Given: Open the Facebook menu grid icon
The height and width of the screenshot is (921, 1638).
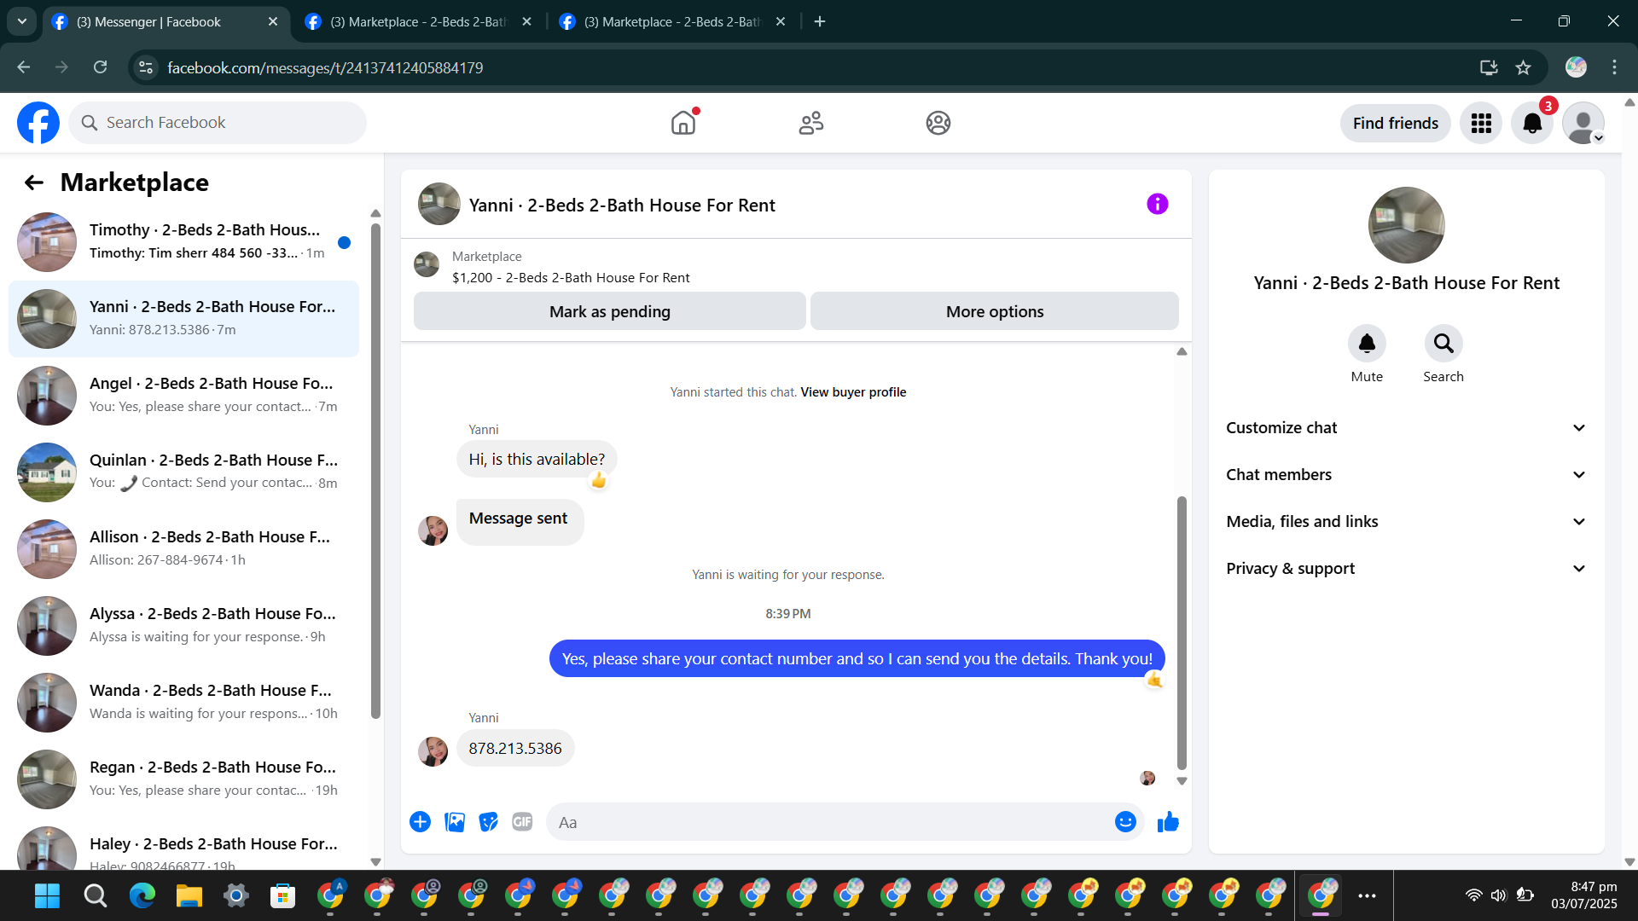Looking at the screenshot, I should [x=1481, y=124].
